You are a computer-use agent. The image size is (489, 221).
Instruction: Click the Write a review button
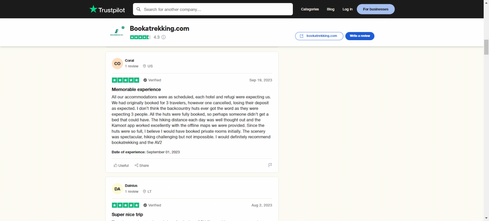(359, 36)
